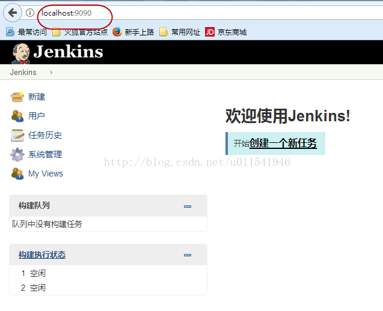Click the 系统管理 gear icon
This screenshot has height=311, width=383.
click(17, 154)
